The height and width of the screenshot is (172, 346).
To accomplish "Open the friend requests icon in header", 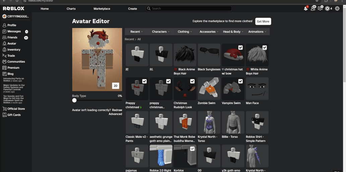I will coord(313,9).
